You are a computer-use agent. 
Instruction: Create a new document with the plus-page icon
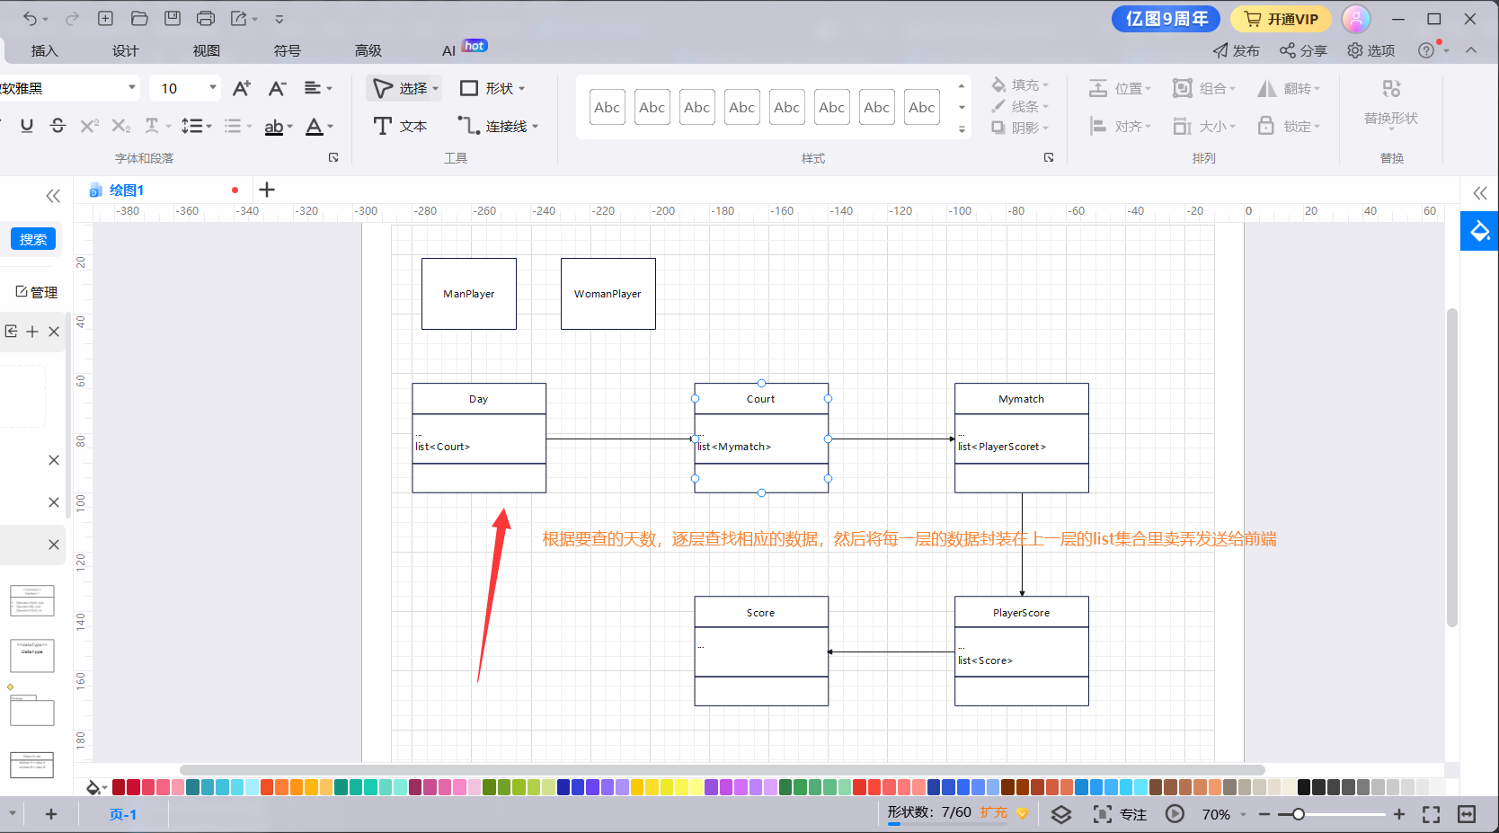coord(105,18)
